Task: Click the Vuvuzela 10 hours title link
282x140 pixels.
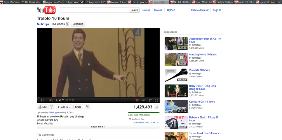Action: 199,70
